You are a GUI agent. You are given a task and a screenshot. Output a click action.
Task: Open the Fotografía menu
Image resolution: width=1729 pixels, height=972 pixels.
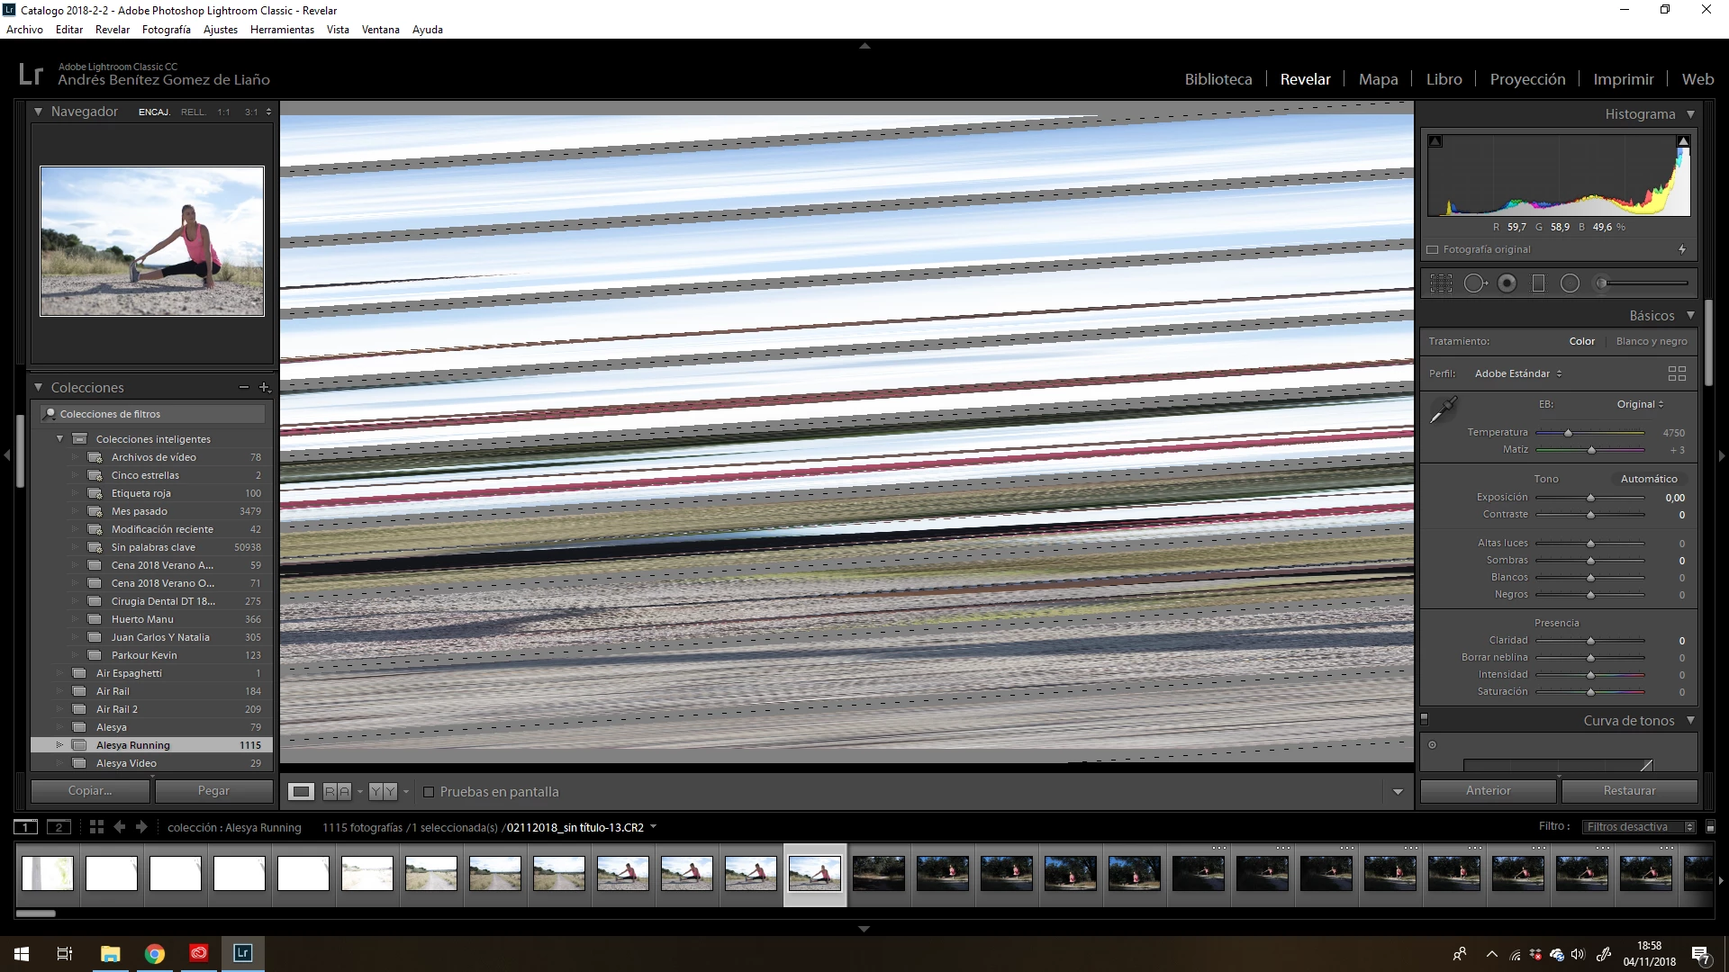[x=166, y=30]
